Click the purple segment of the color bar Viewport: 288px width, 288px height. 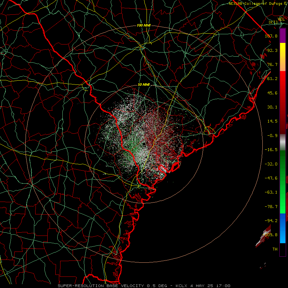pos(283,36)
